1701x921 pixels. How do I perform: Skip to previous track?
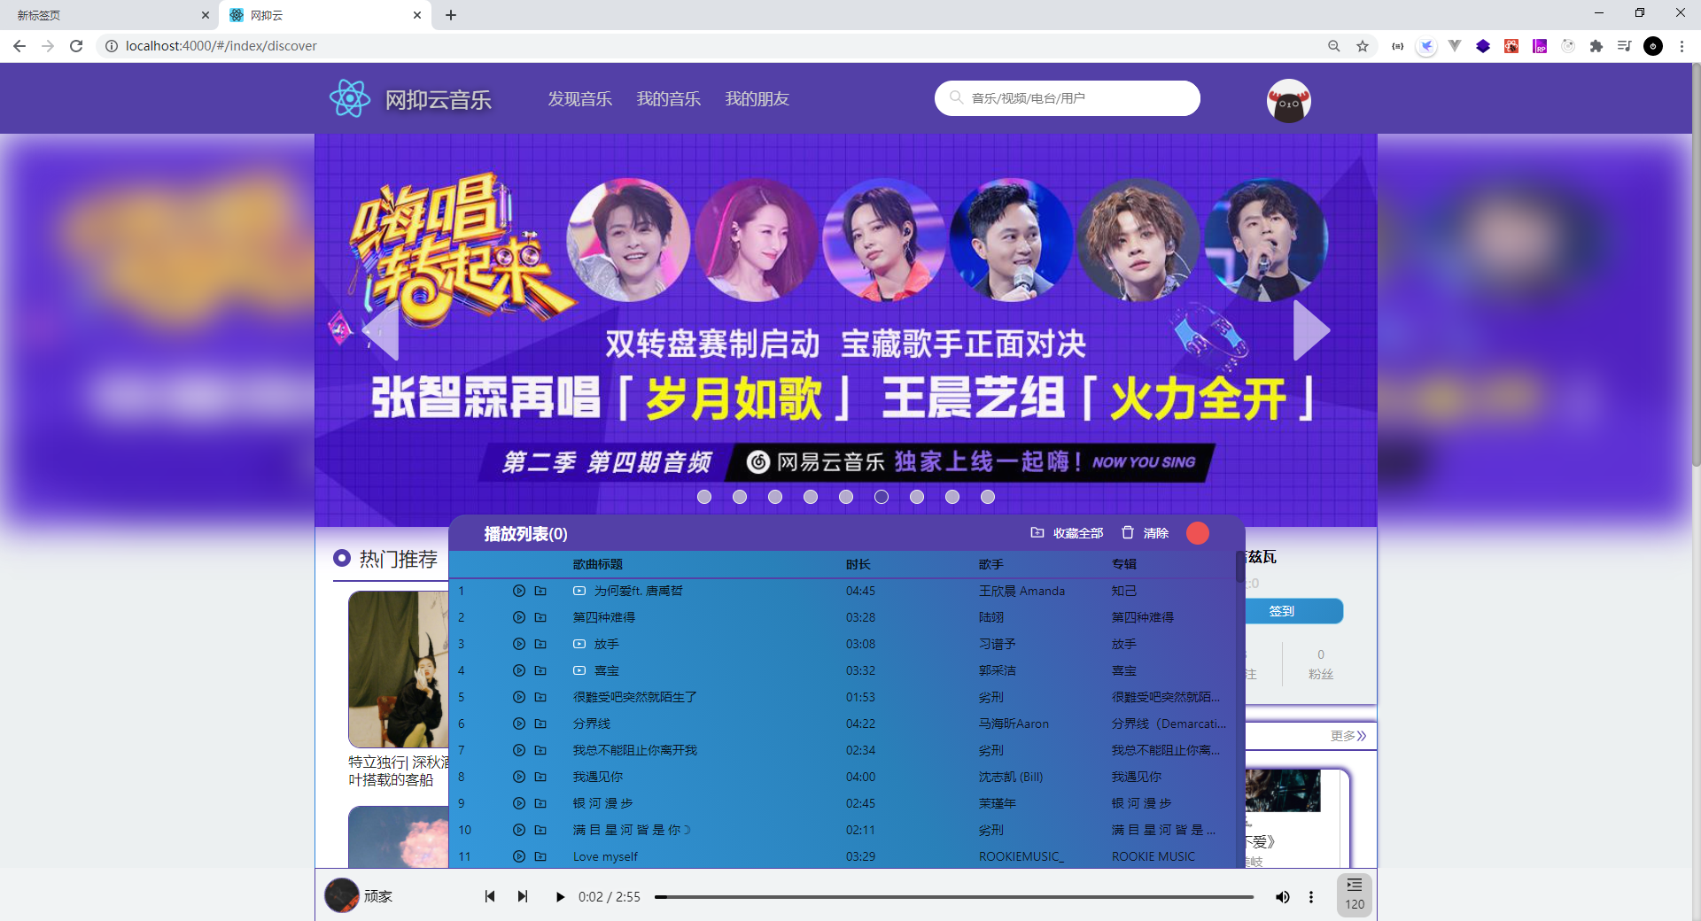(490, 896)
